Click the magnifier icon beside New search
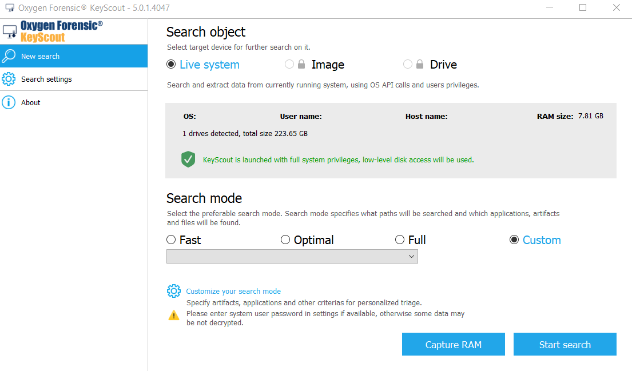The height and width of the screenshot is (371, 632). click(x=9, y=56)
